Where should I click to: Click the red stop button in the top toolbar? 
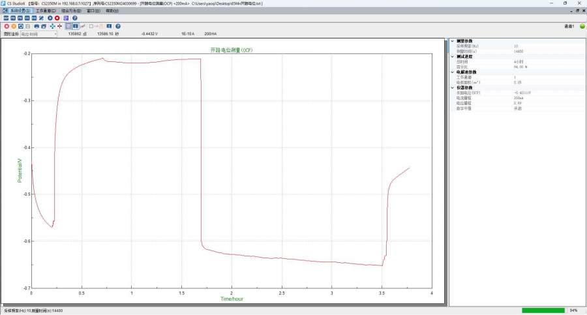pyautogui.click(x=57, y=18)
